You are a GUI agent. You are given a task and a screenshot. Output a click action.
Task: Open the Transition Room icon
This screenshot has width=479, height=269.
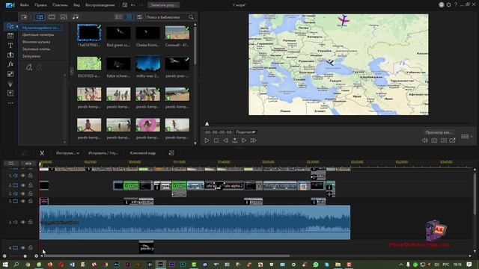tap(10, 55)
